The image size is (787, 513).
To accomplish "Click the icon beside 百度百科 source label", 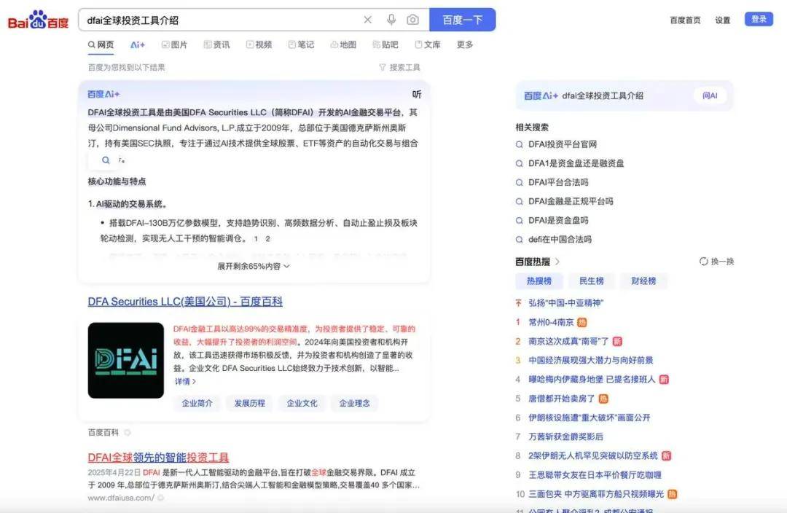I will 128,432.
